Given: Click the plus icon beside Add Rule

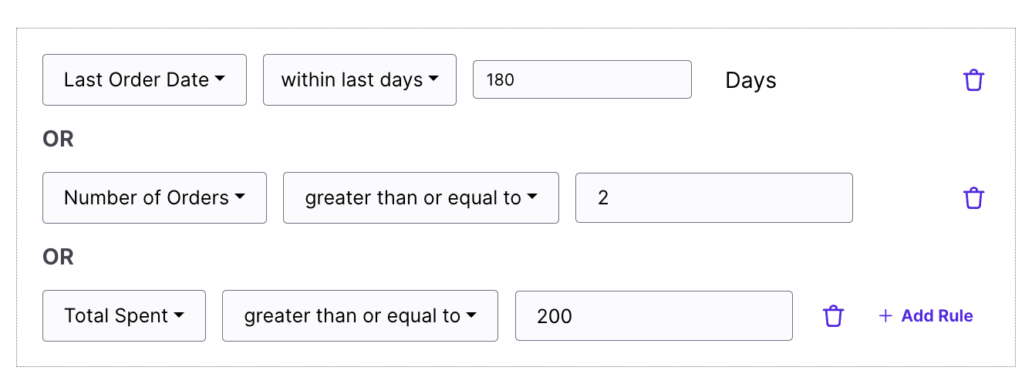Looking at the screenshot, I should click(885, 316).
